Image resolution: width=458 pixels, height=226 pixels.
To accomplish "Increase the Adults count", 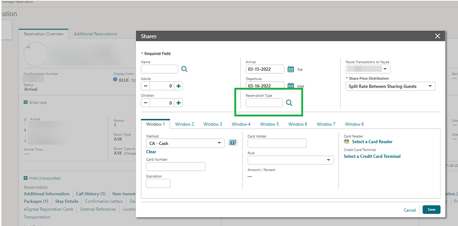I will [179, 86].
